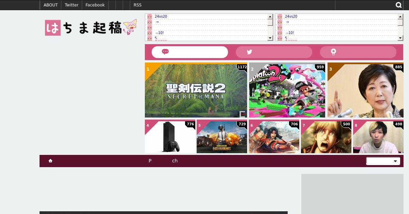The height and width of the screenshot is (214, 409).
Task: Open rank 2 Splatoon 2 thumbnail
Action: [x=287, y=90]
